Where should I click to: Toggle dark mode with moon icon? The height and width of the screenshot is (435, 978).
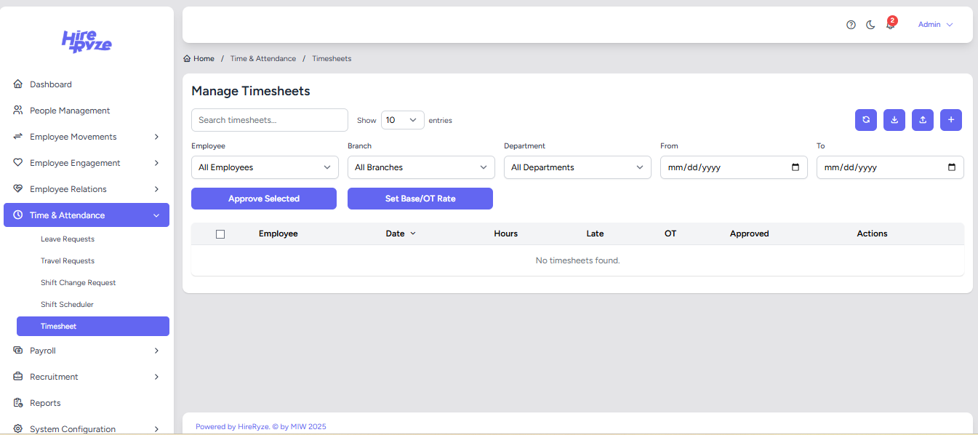[870, 25]
